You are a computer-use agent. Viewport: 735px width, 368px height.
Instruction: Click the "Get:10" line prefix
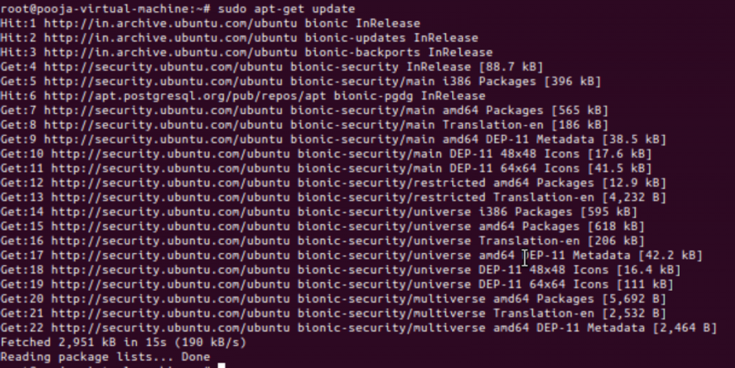(22, 154)
